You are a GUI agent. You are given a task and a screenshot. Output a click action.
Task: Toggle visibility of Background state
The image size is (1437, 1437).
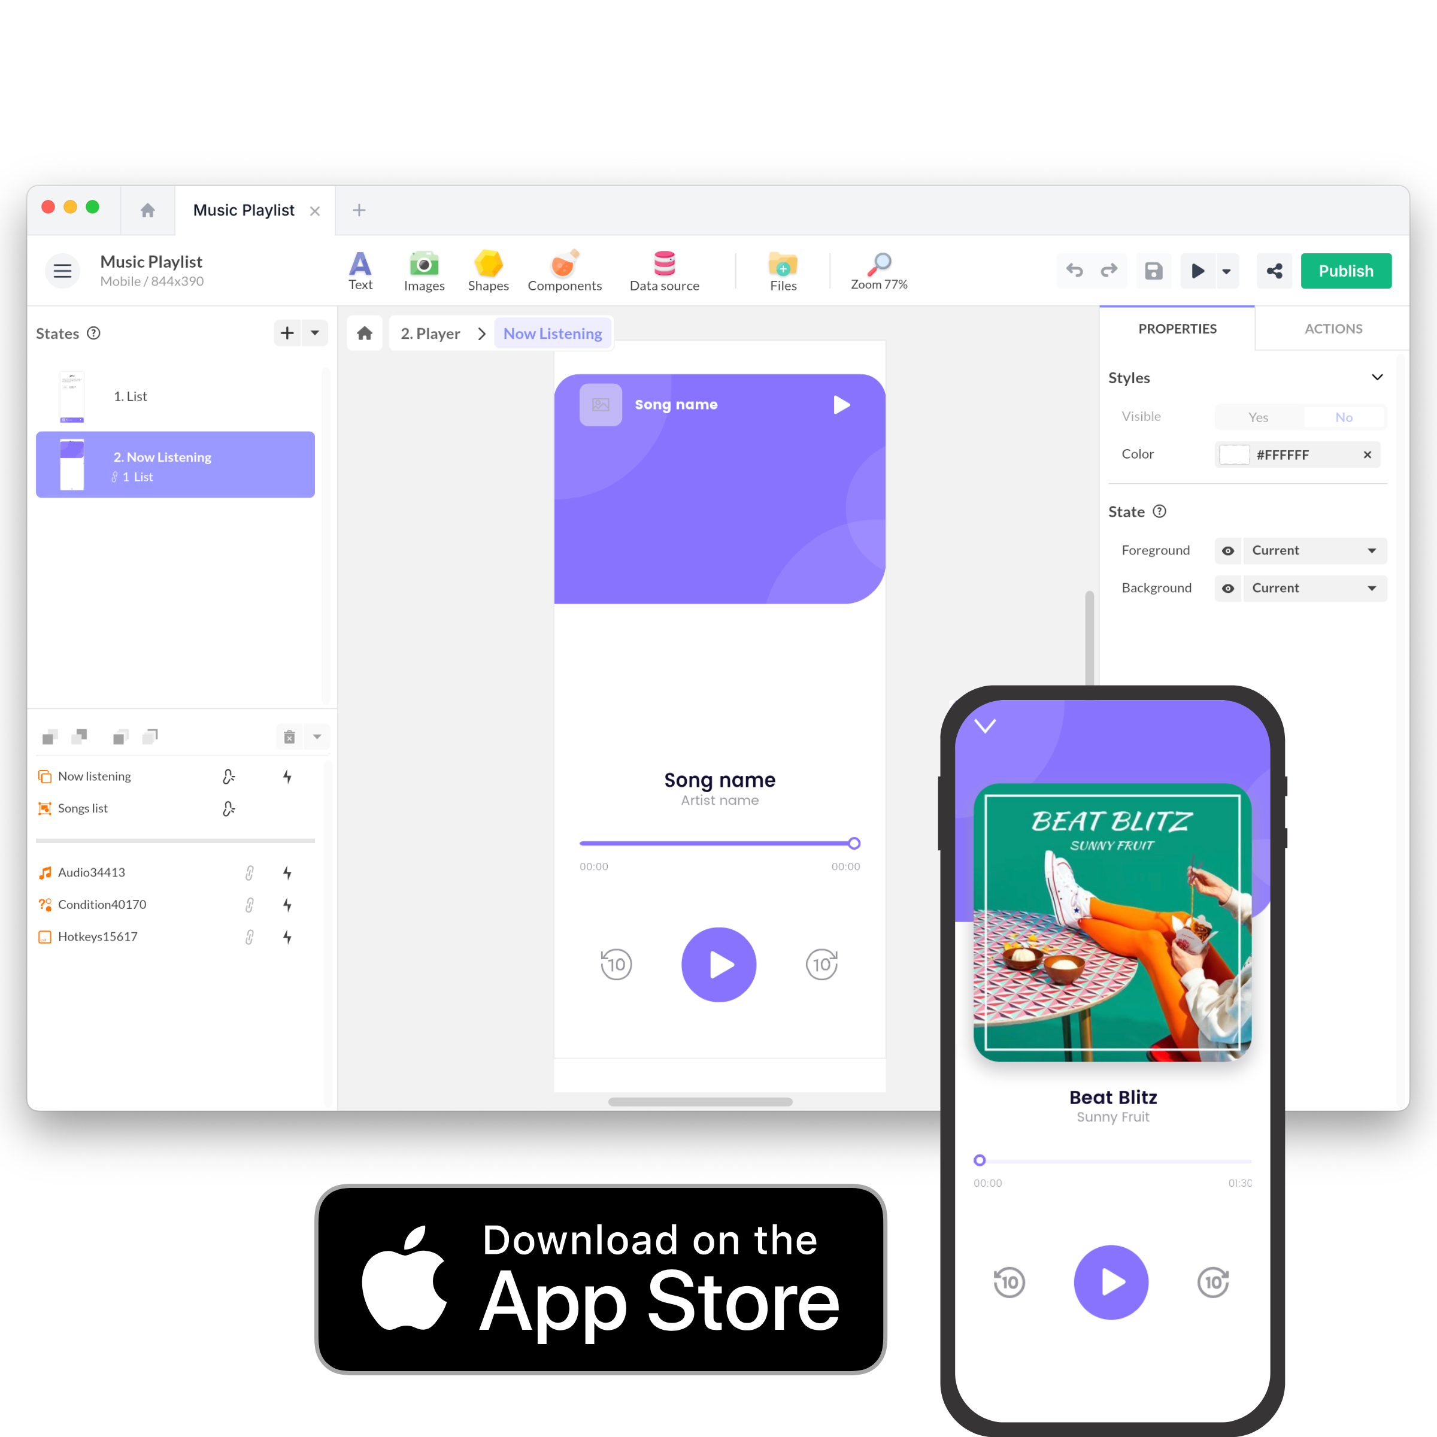tap(1224, 588)
